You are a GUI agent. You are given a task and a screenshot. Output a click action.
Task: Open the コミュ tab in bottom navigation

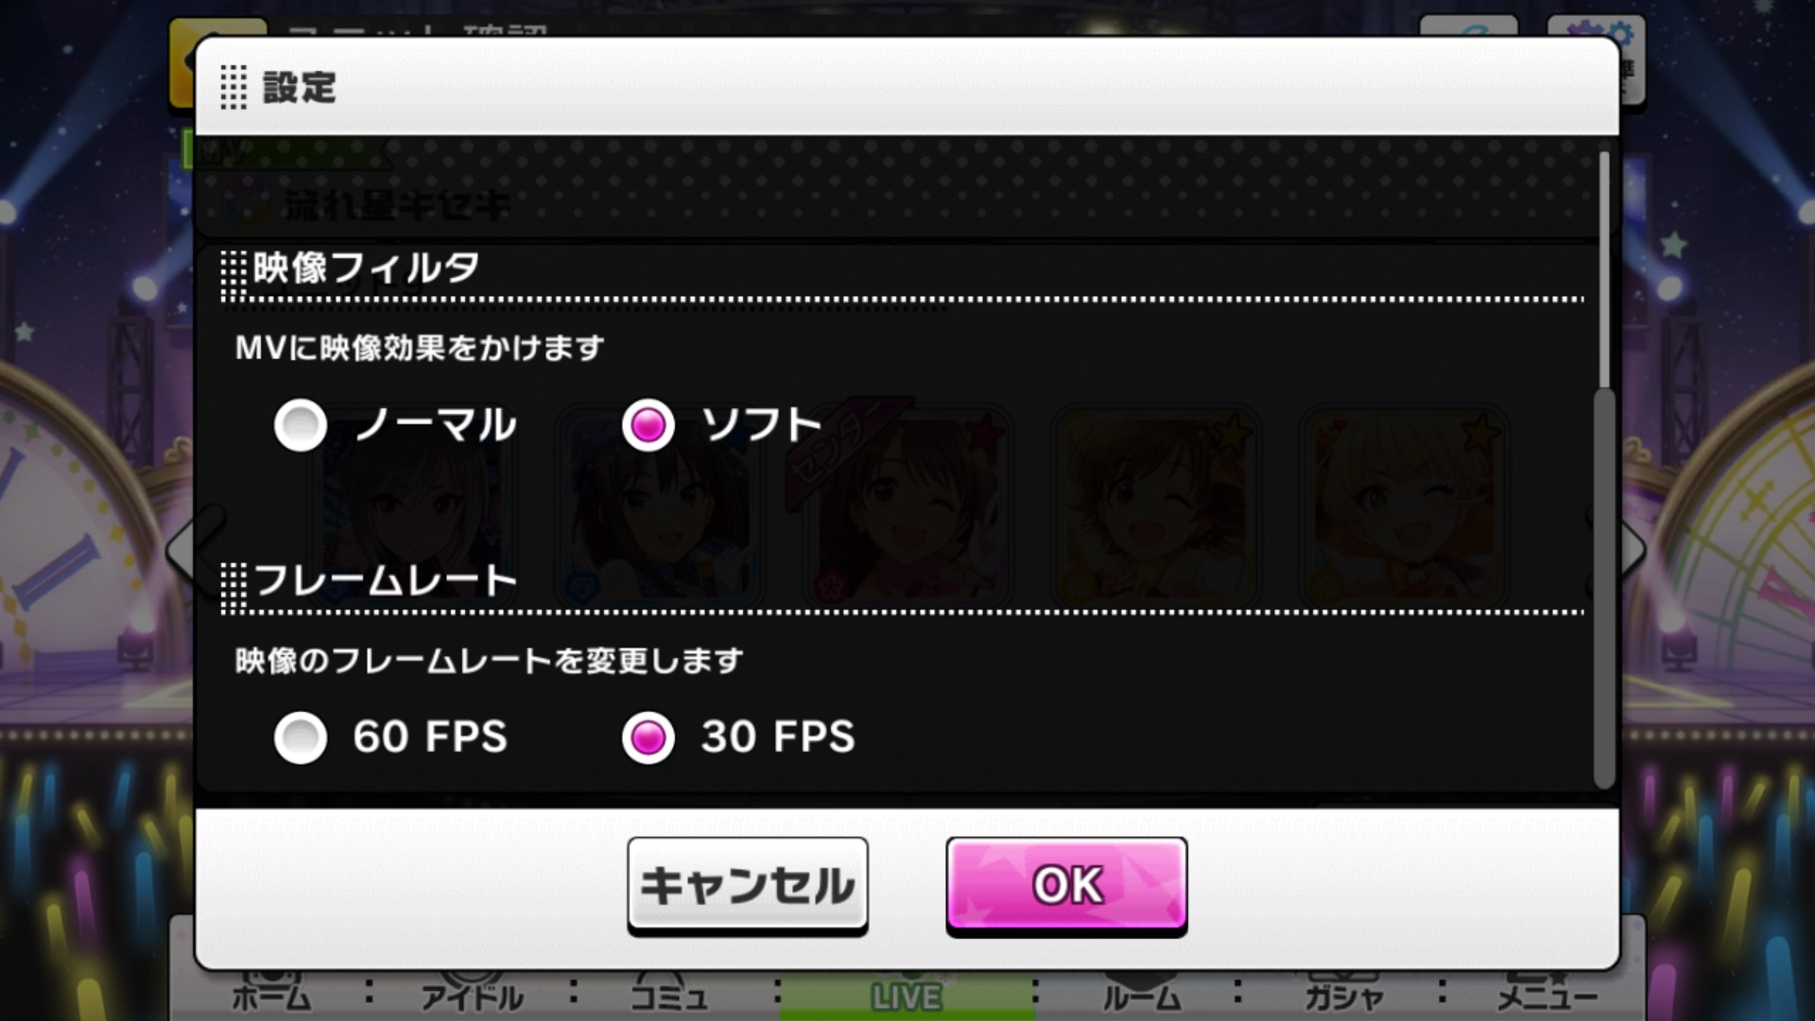click(669, 996)
